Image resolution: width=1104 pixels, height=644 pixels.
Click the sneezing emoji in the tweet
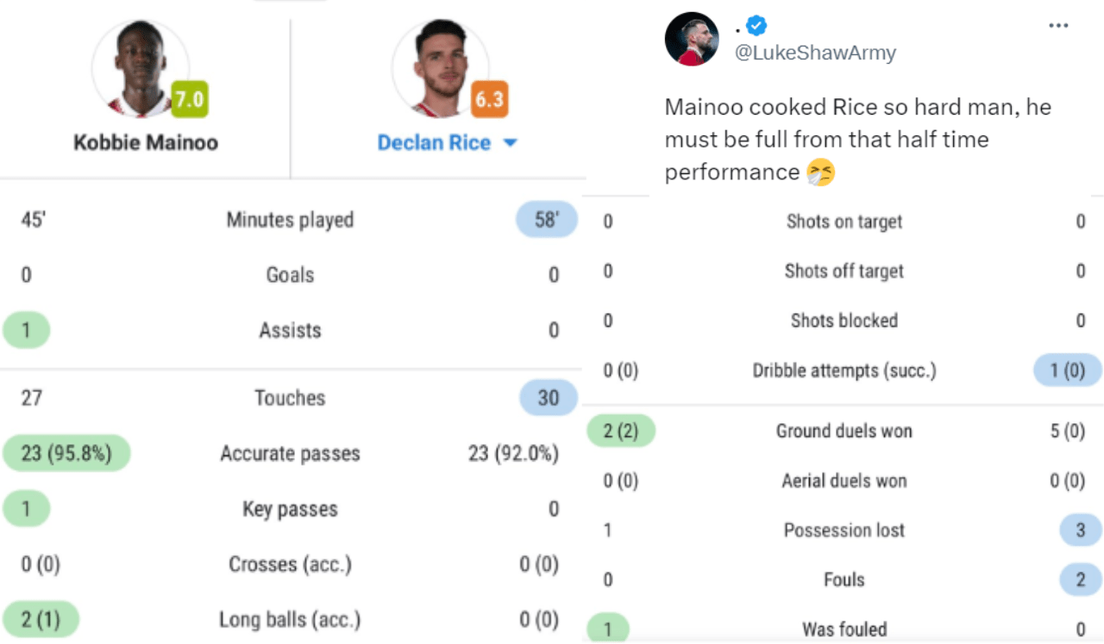click(820, 172)
